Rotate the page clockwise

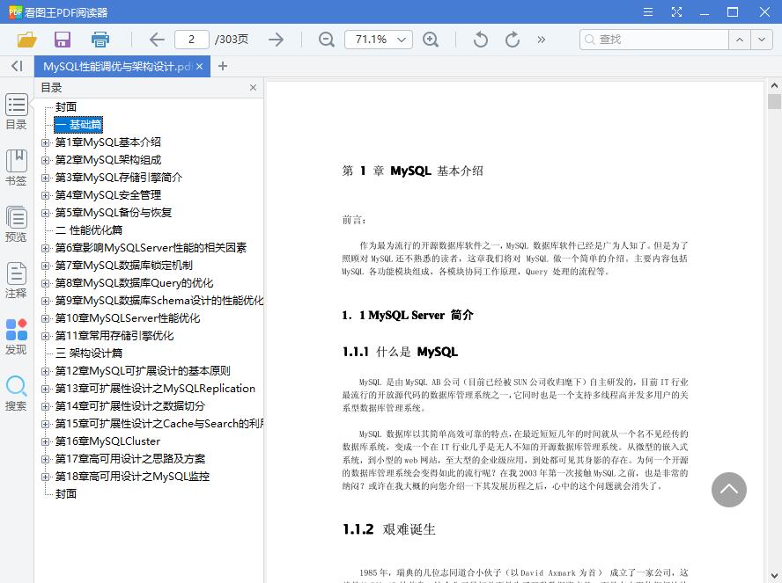(513, 40)
